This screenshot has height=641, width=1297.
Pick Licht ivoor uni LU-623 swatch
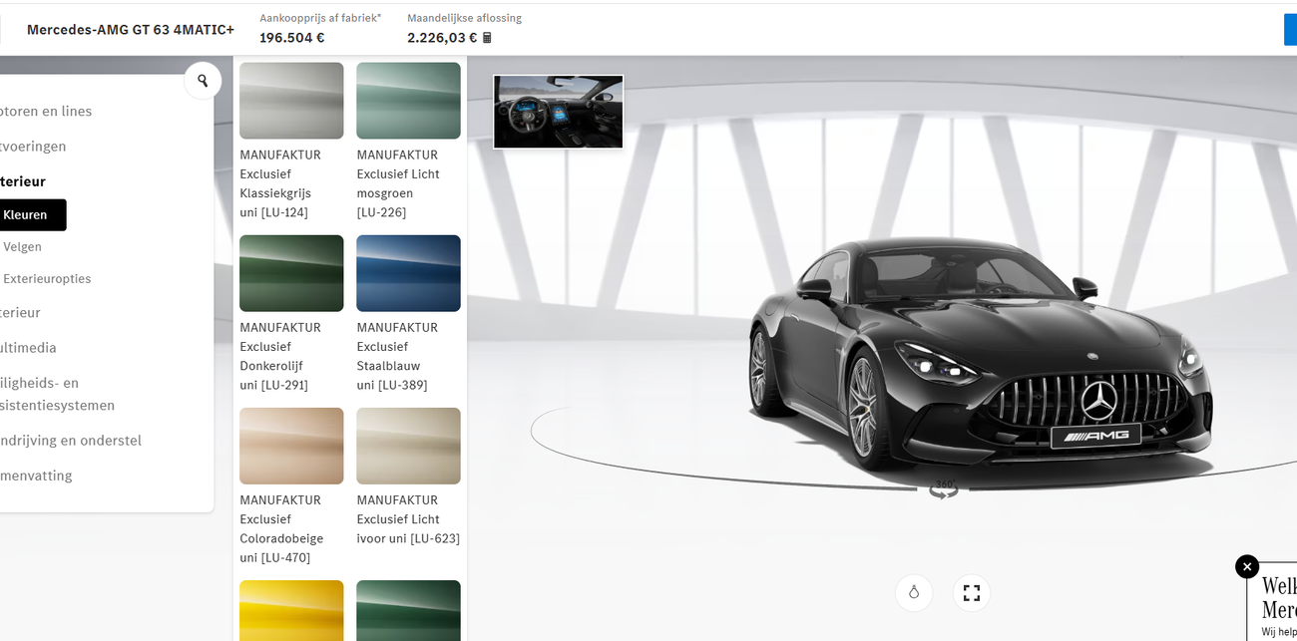pos(408,446)
